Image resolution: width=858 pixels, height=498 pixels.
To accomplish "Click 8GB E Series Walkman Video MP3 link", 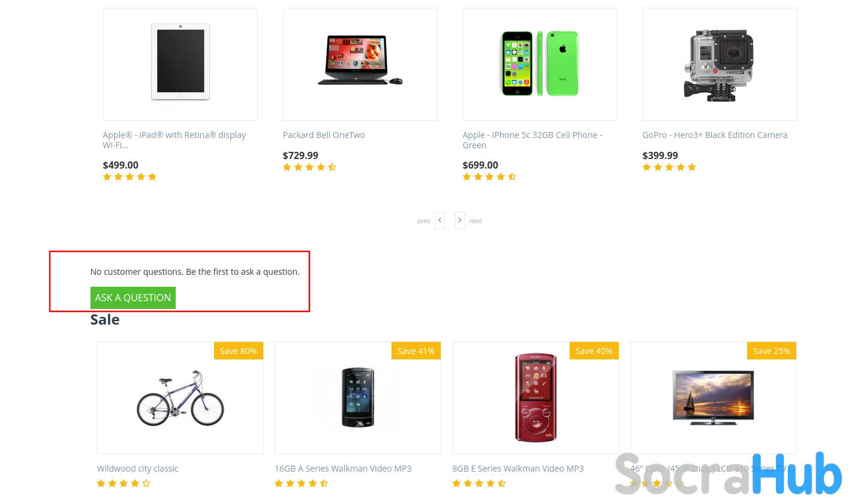I will pos(518,469).
